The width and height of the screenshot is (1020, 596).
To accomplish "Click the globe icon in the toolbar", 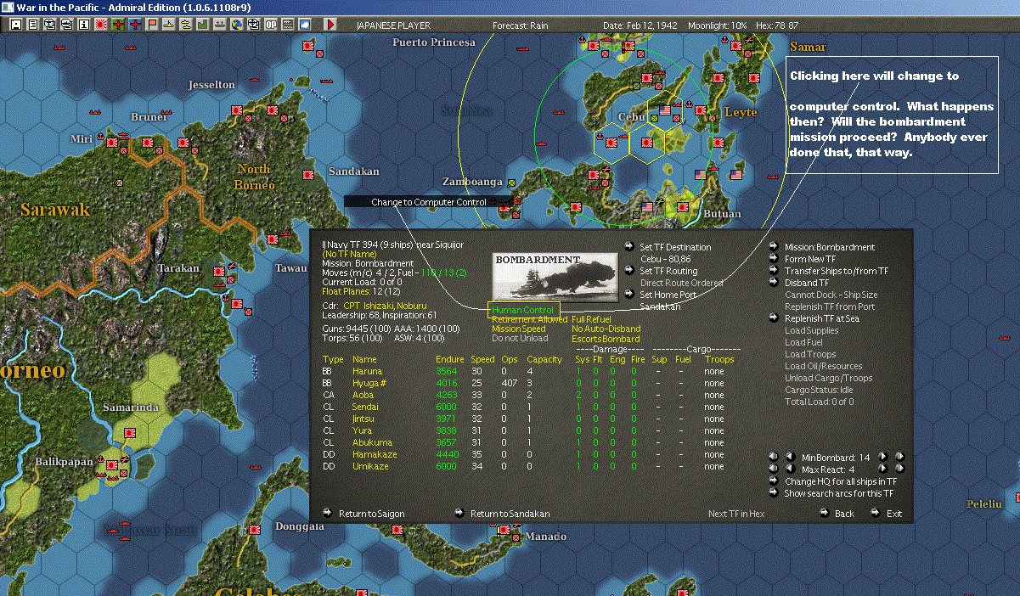I will (235, 25).
